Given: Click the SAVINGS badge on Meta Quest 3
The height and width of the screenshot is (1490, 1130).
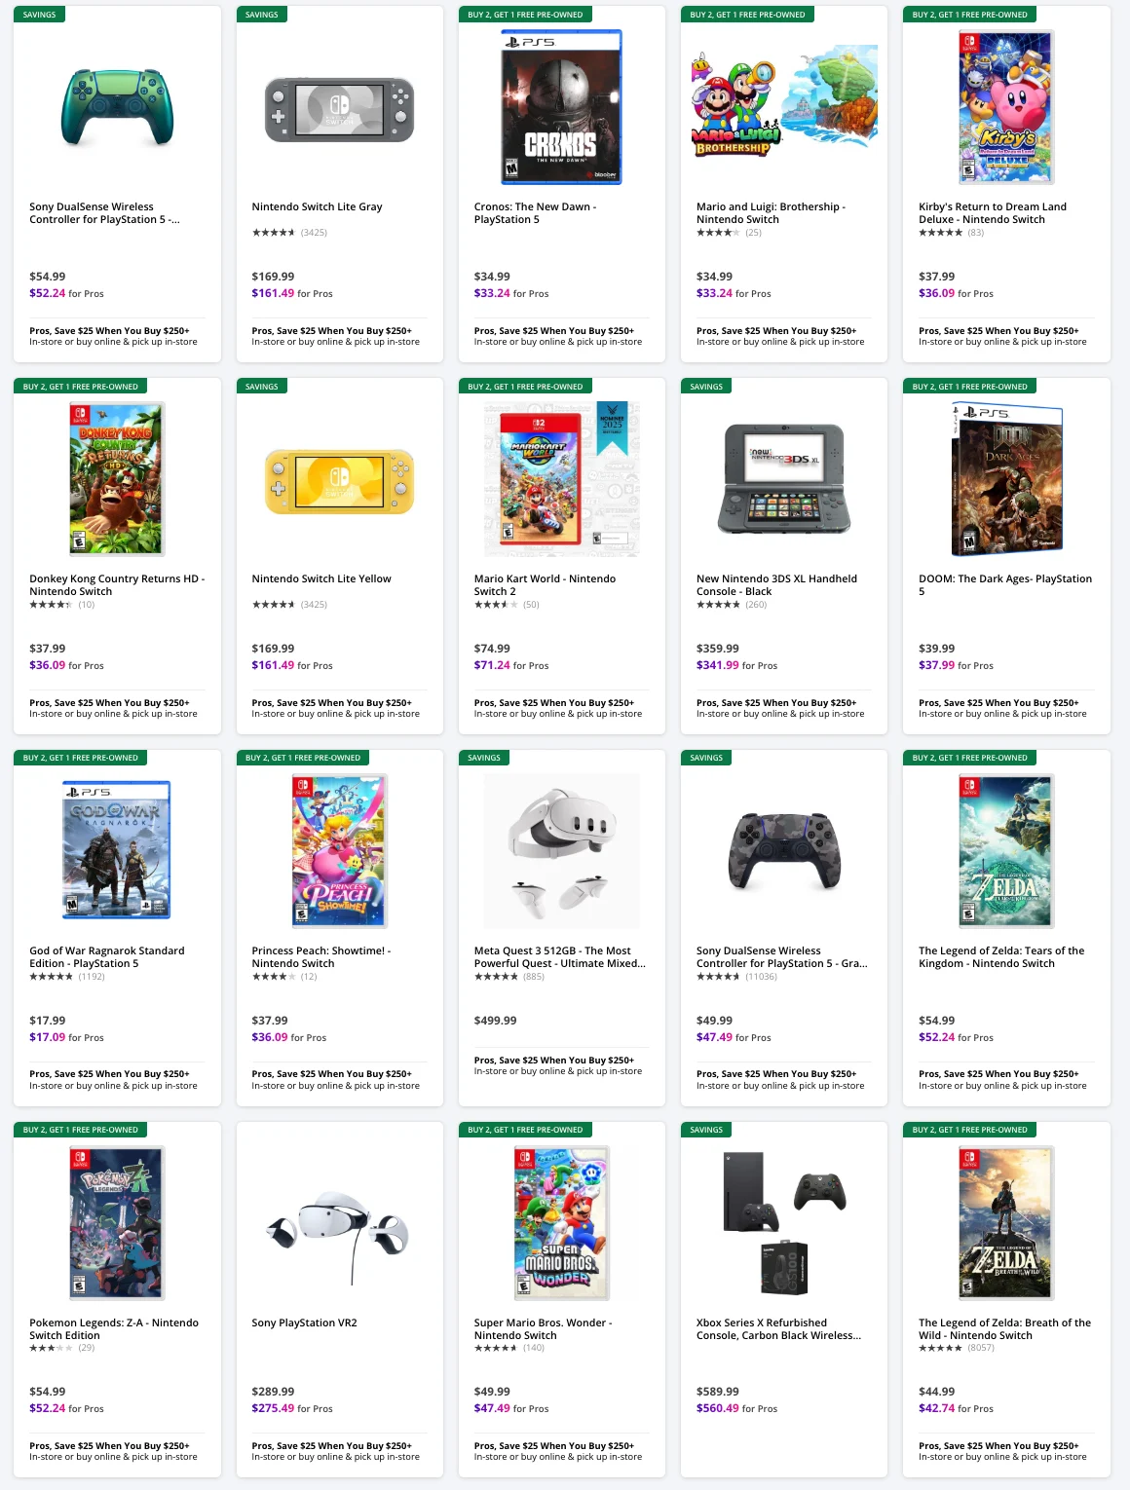Looking at the screenshot, I should [484, 758].
